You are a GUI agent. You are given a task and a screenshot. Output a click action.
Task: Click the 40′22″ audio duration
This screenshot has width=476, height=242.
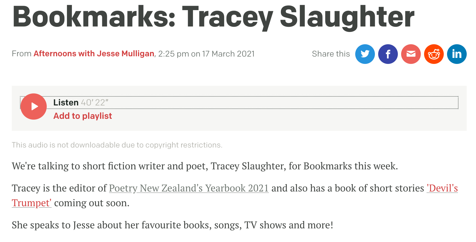95,102
